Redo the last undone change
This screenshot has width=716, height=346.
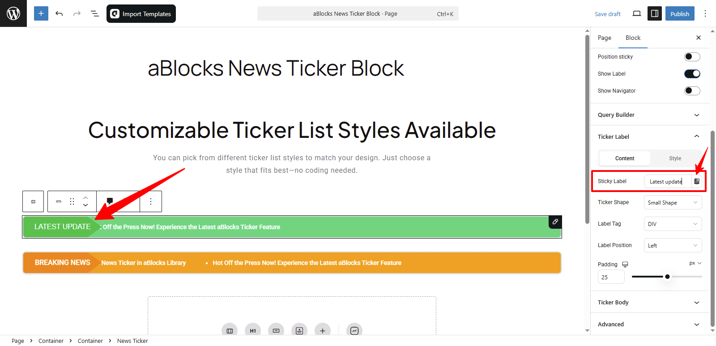point(77,13)
